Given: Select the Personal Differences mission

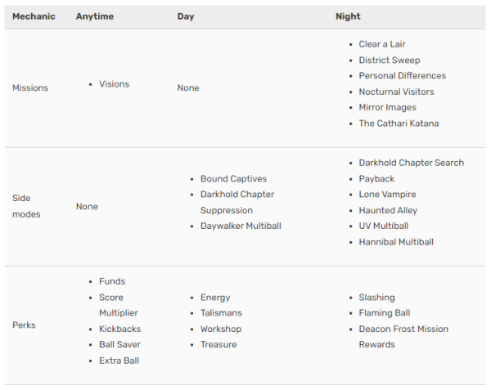Looking at the screenshot, I should [x=402, y=76].
